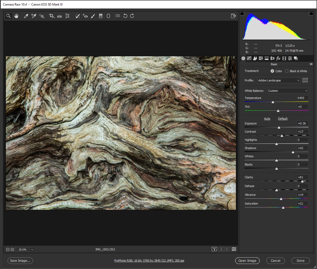Select the Zoom tool

[8, 16]
